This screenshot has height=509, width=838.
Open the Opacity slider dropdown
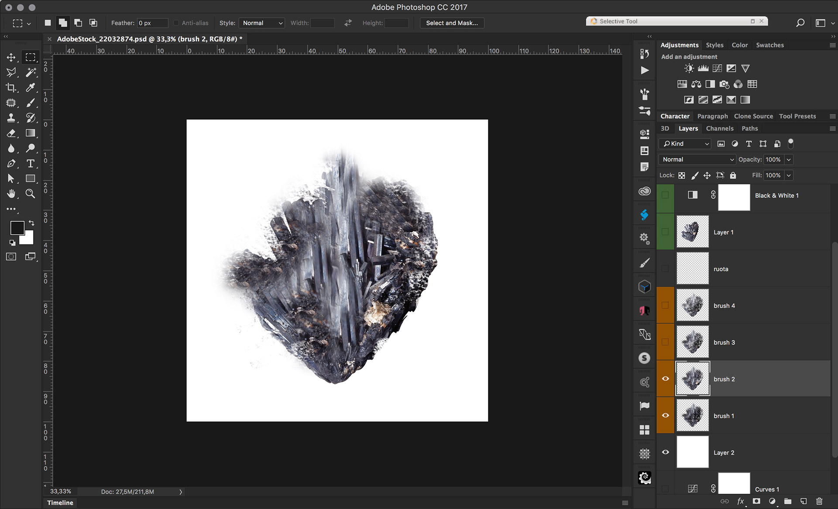(789, 160)
